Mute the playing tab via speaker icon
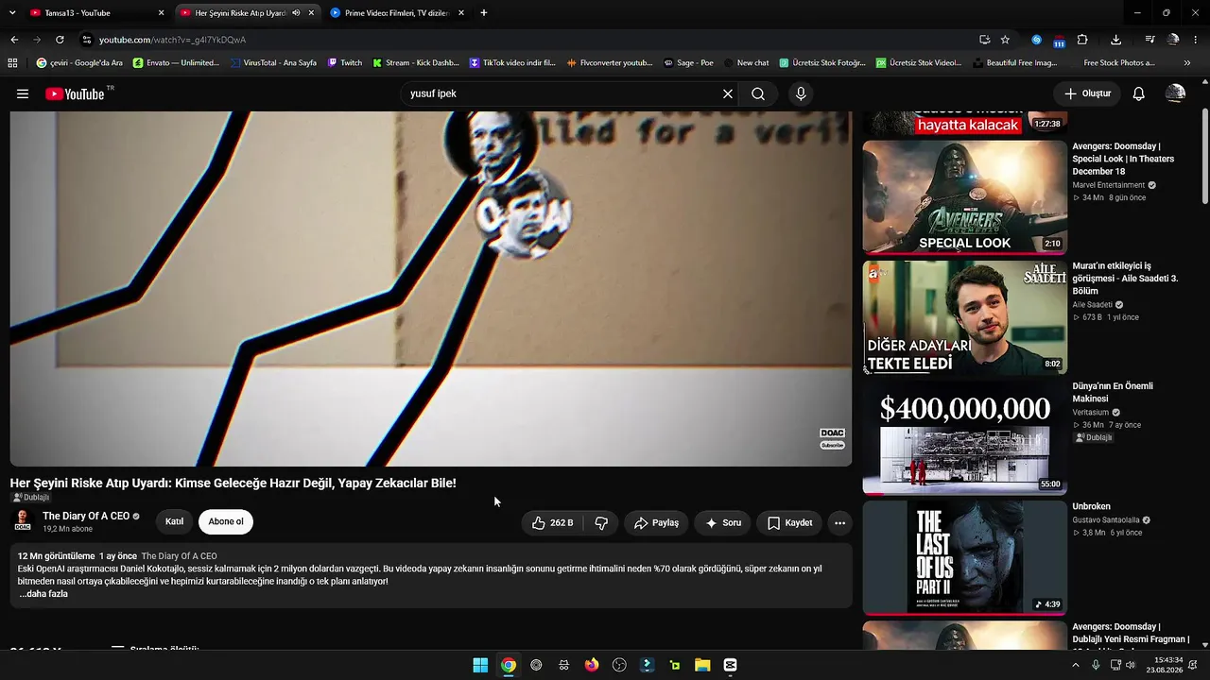The height and width of the screenshot is (680, 1210). [296, 13]
